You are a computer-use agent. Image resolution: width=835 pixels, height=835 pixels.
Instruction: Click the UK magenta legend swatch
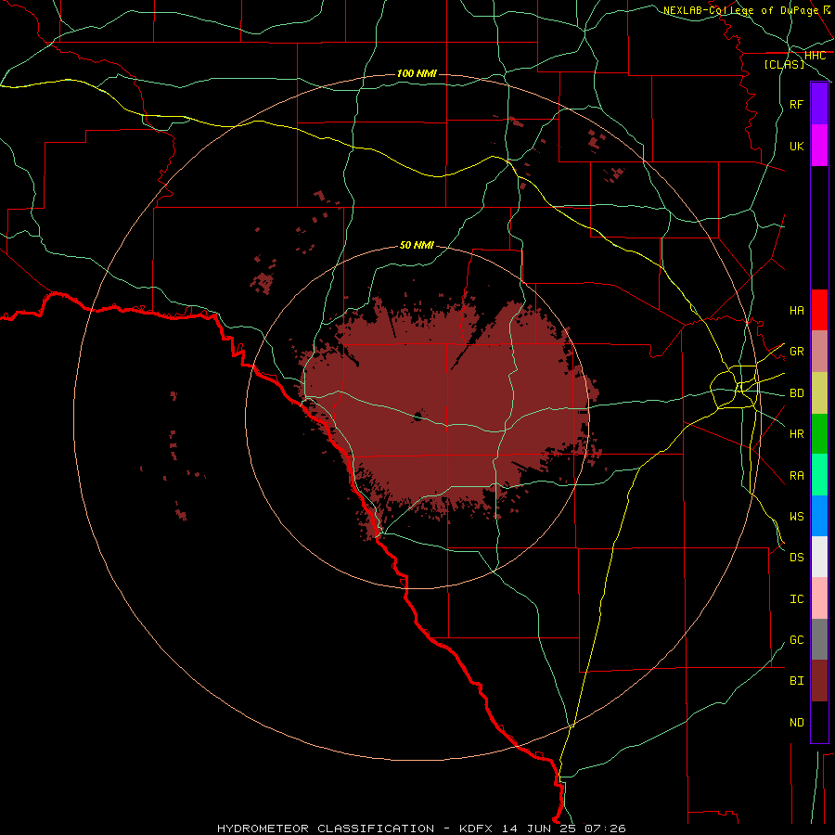pyautogui.click(x=819, y=146)
